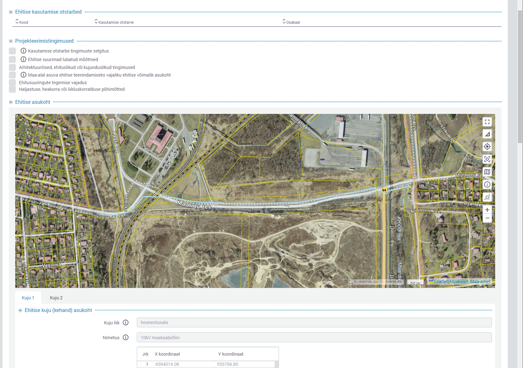523x368 pixels.
Task: Open the map in fullscreen mode
Action: point(487,122)
